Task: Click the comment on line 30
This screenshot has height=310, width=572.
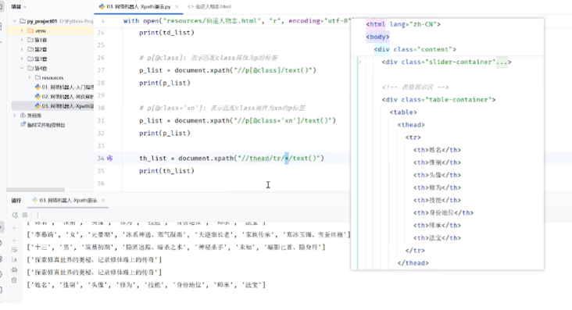Action: click(222, 108)
